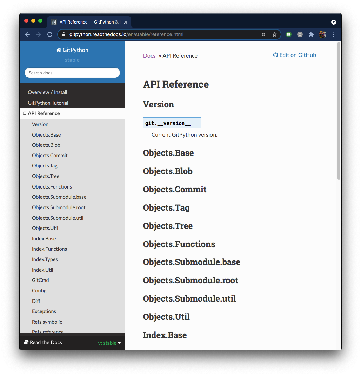Jump to Objects.Submodule.util in the sidebar
The image size is (361, 376).
[x=58, y=218]
